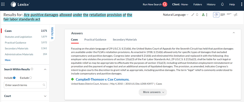Switch to Secondary Materials answers tab
Image resolution: width=244 pixels, height=102 pixels.
(x=125, y=40)
